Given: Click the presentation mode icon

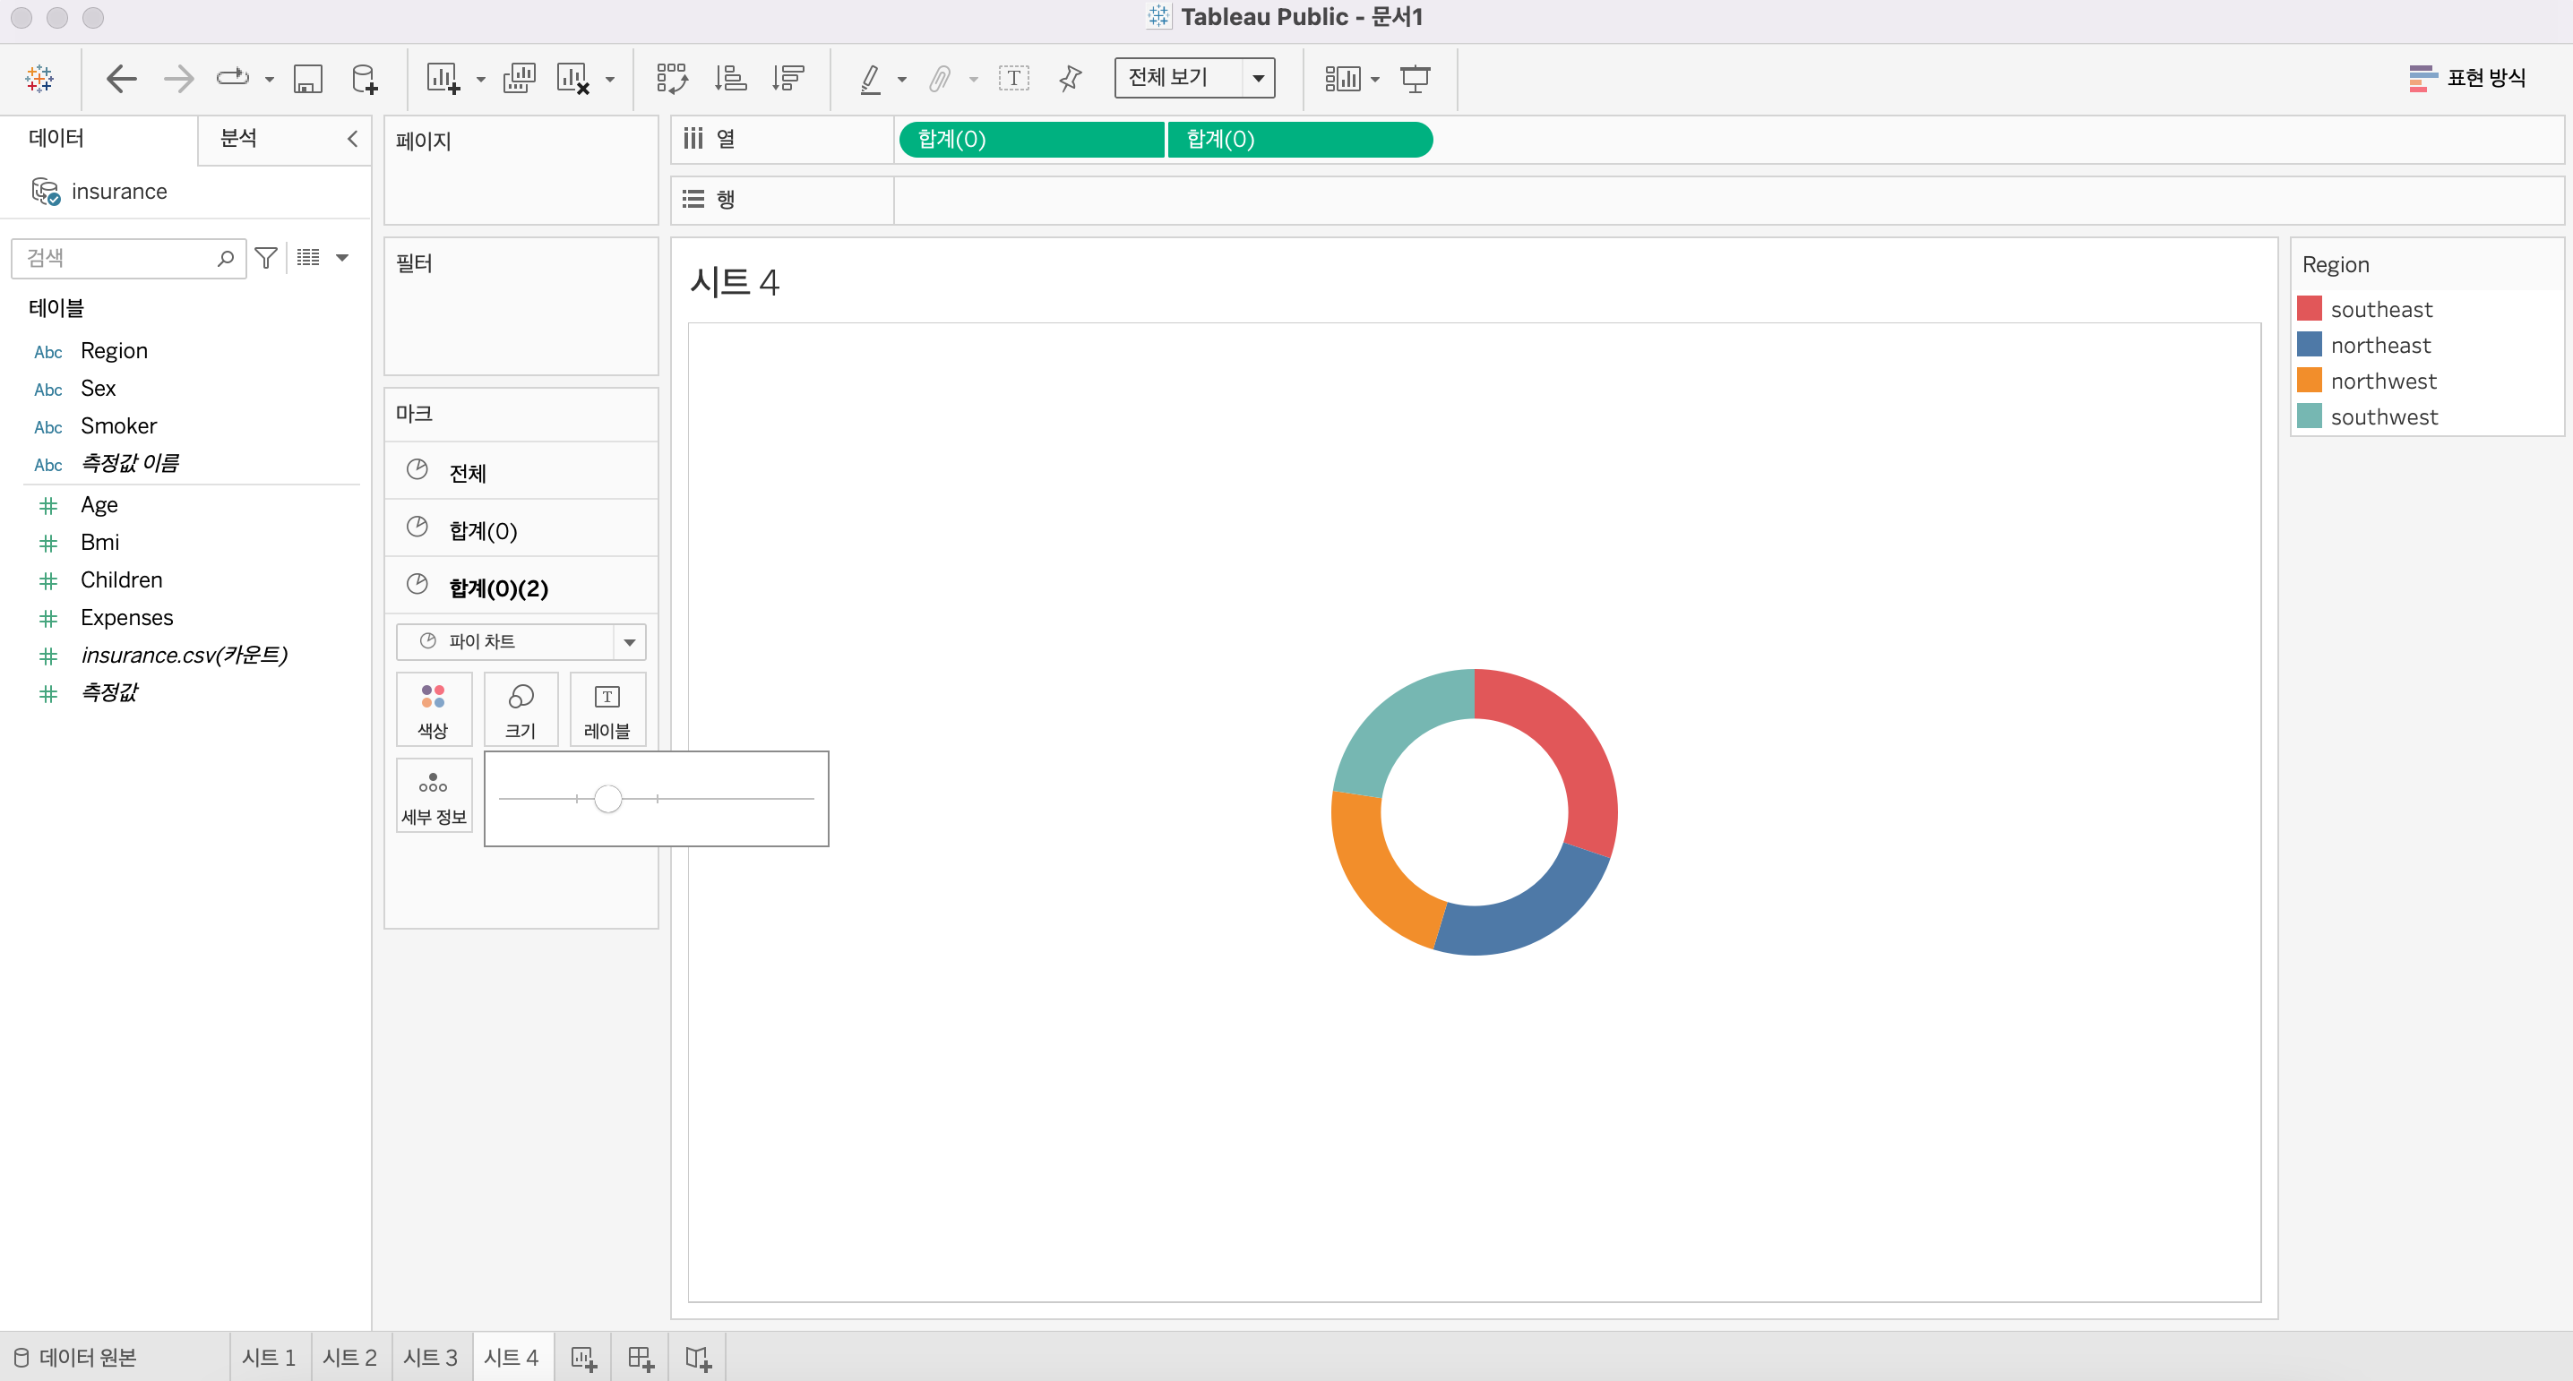Looking at the screenshot, I should (x=1415, y=78).
